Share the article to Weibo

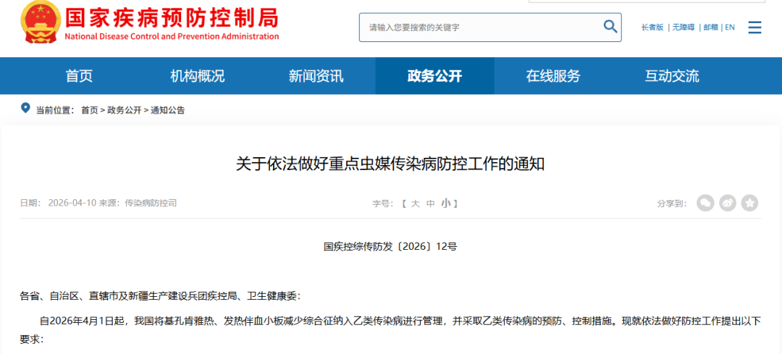728,203
